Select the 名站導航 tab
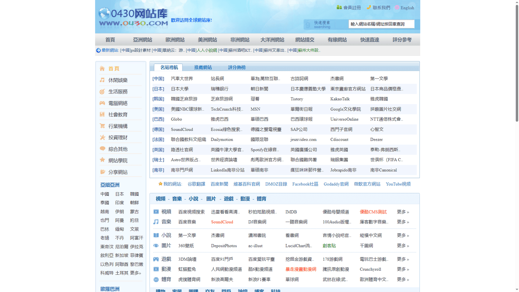 tap(169, 67)
